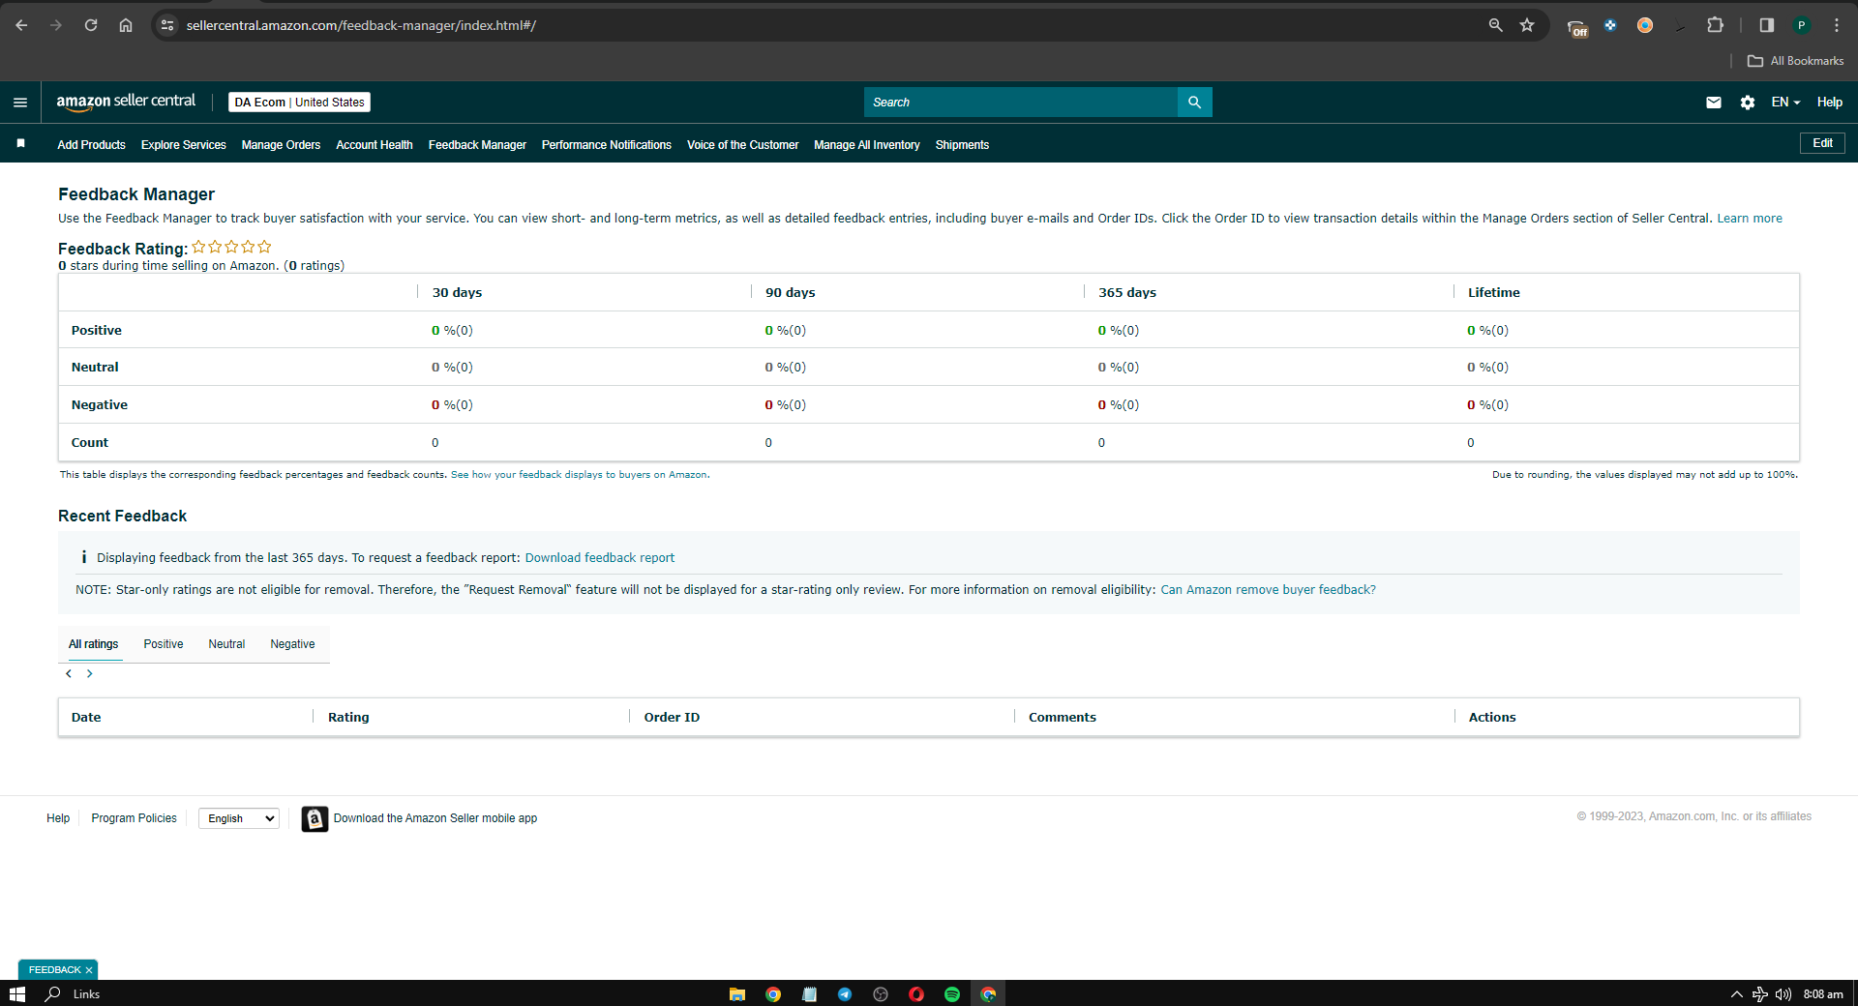1858x1006 pixels.
Task: Click browser back arrow
Action: click(21, 25)
